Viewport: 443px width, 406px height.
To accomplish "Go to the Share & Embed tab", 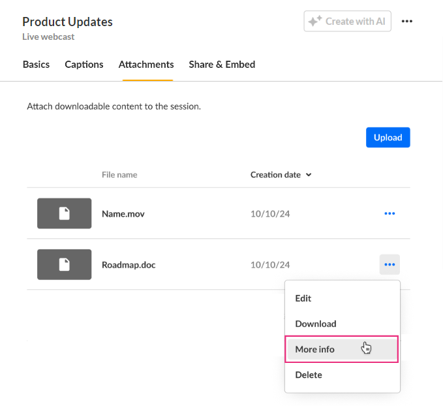I will coord(222,65).
